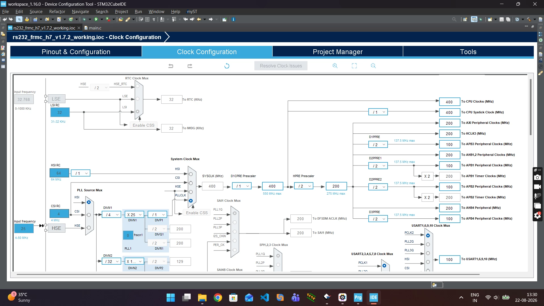Open the DIVM1 /4 divider dropdown

click(111, 215)
